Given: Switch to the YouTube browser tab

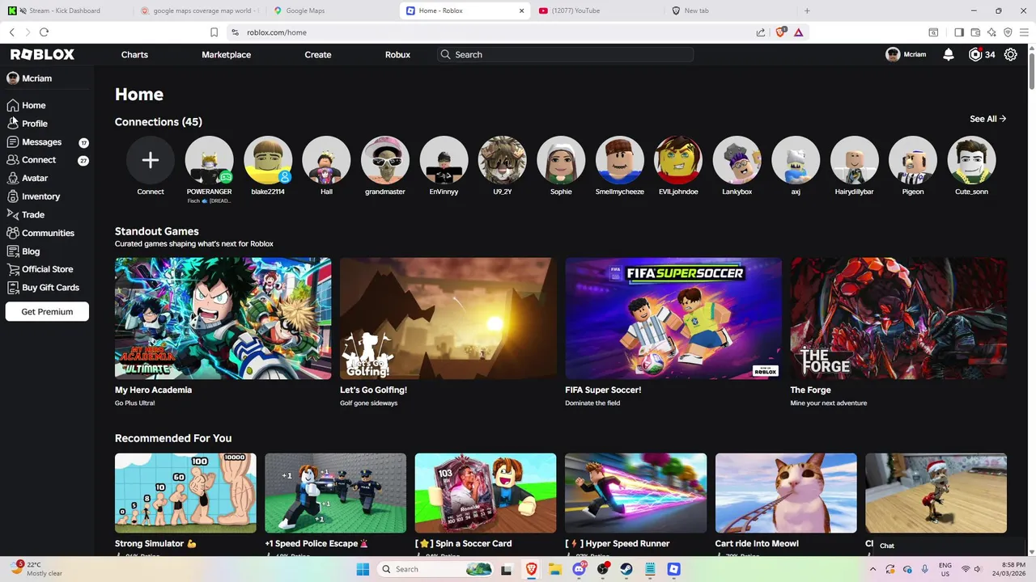Looking at the screenshot, I should tap(597, 11).
